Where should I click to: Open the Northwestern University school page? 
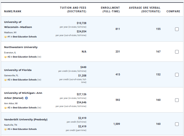click(21, 47)
